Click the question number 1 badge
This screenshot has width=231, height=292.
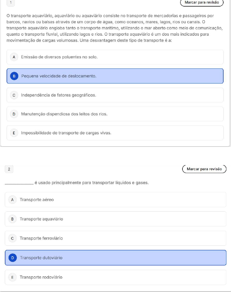pyautogui.click(x=11, y=3)
